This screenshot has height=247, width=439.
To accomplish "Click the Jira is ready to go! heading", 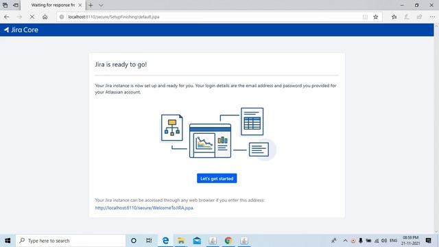I will click(121, 64).
